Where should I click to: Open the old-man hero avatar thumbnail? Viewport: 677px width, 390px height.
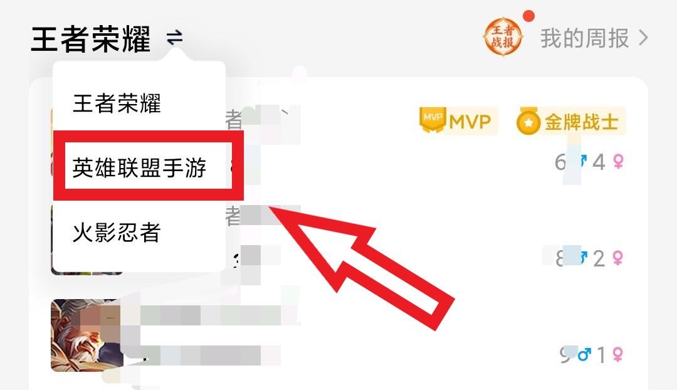[x=87, y=335]
